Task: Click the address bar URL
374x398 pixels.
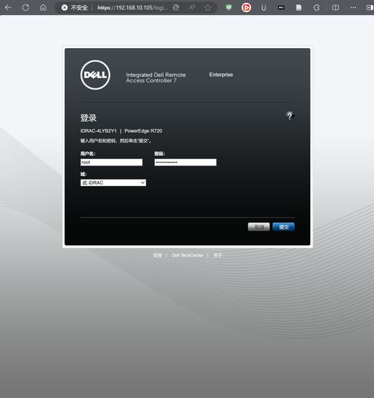Action: click(x=133, y=7)
